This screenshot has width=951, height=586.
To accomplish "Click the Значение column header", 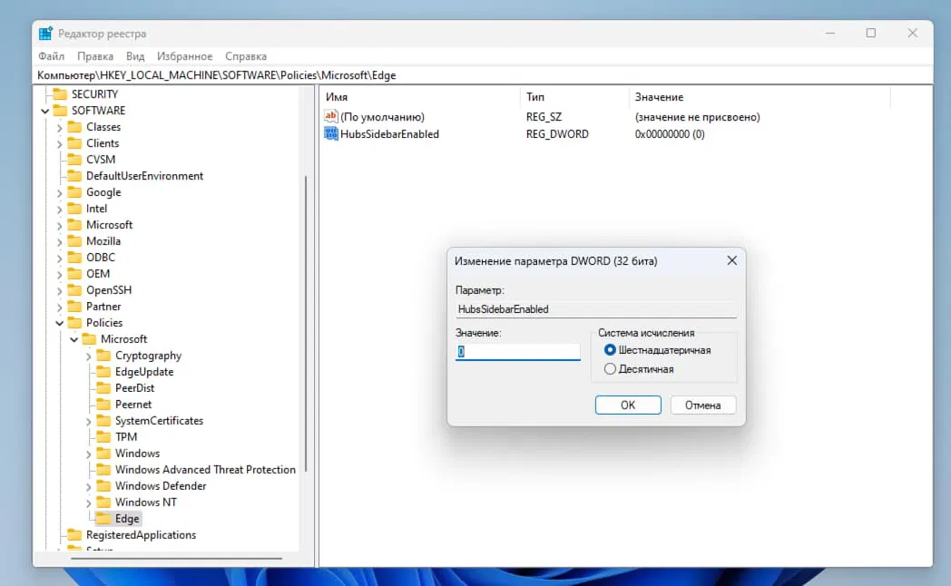I will (x=760, y=97).
